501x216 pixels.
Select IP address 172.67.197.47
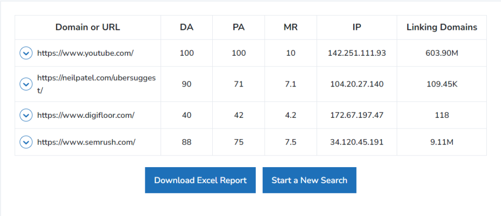357,115
